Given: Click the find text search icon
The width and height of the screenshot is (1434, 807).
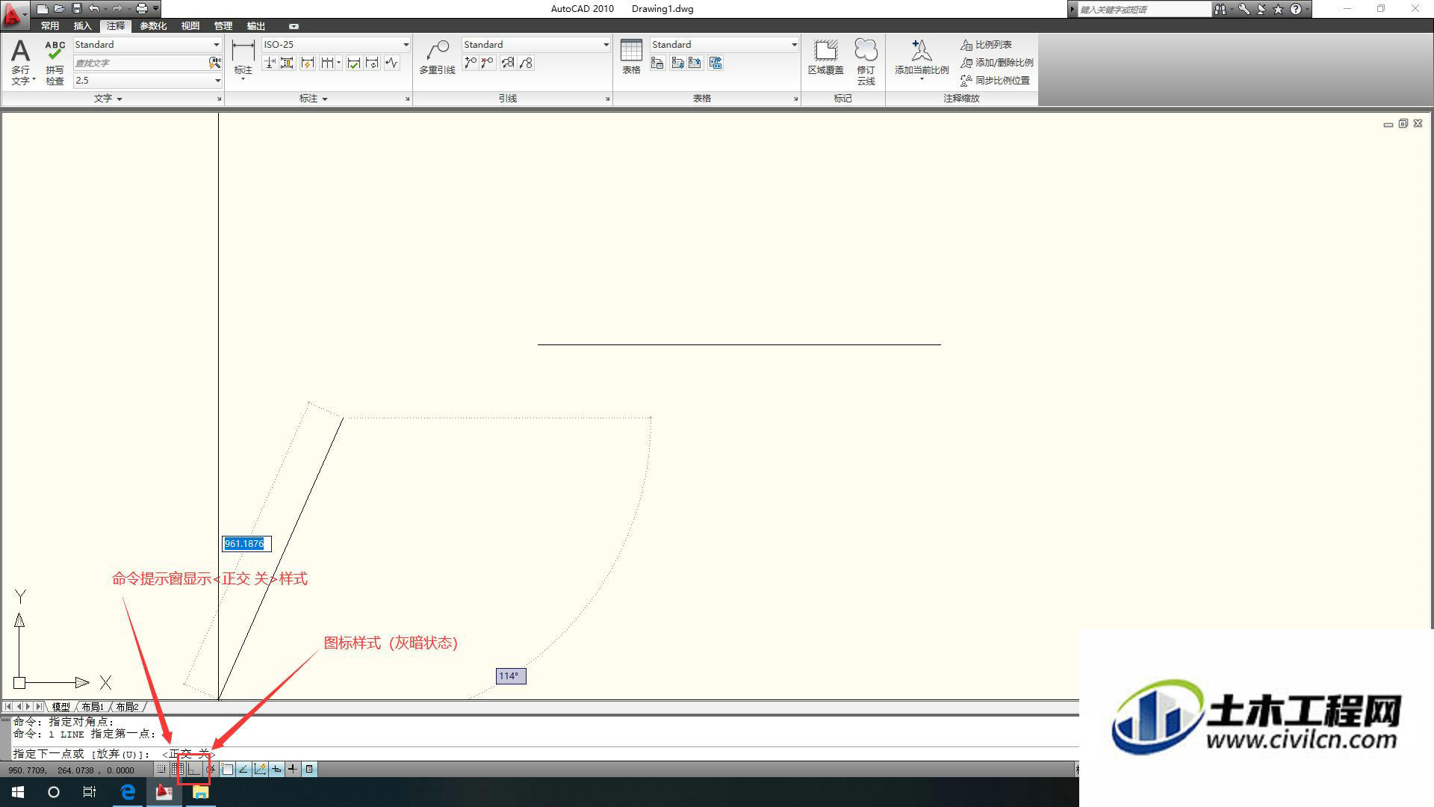Looking at the screenshot, I should [215, 63].
